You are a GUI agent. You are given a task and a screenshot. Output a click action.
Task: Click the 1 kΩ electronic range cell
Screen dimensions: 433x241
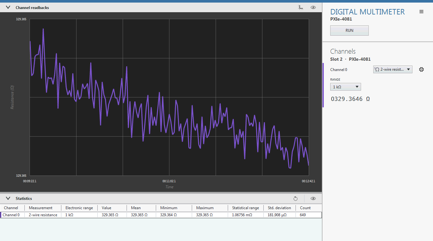pos(69,215)
